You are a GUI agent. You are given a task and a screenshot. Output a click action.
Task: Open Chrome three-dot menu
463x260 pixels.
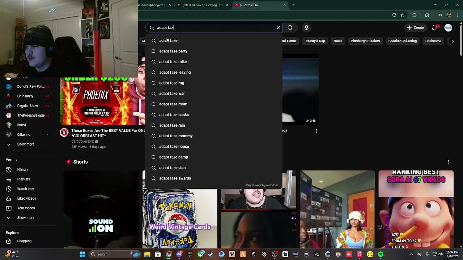[x=457, y=15]
